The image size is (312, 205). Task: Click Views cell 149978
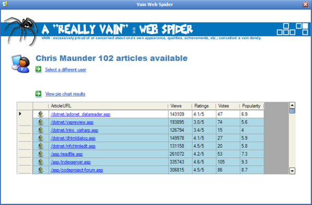click(180, 138)
